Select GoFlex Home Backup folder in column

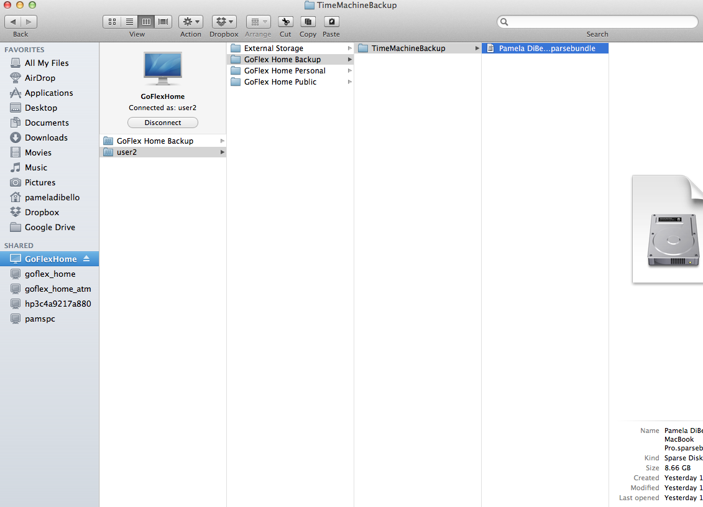[290, 59]
